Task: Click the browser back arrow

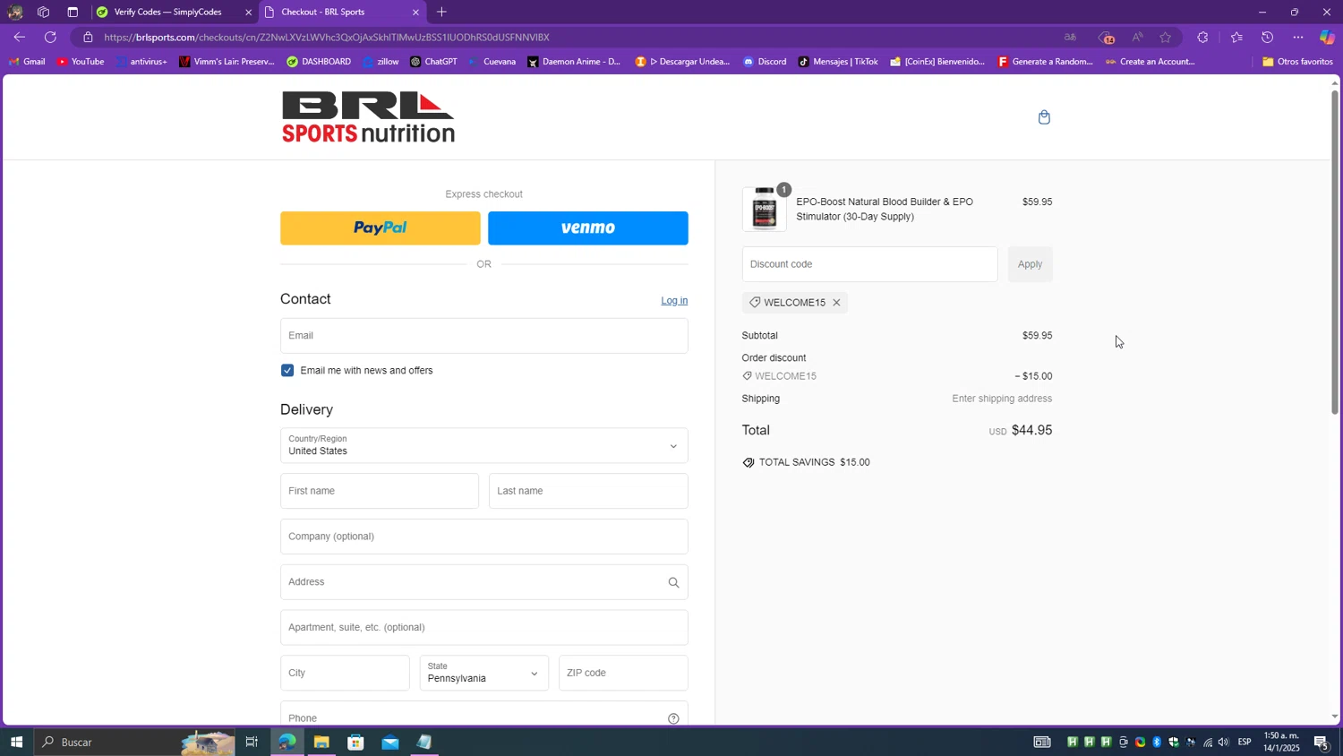Action: pos(20,38)
